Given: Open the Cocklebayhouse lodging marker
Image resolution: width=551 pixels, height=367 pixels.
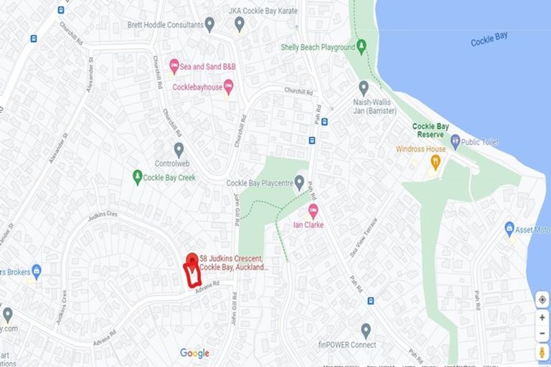Looking at the screenshot, I should (x=228, y=87).
